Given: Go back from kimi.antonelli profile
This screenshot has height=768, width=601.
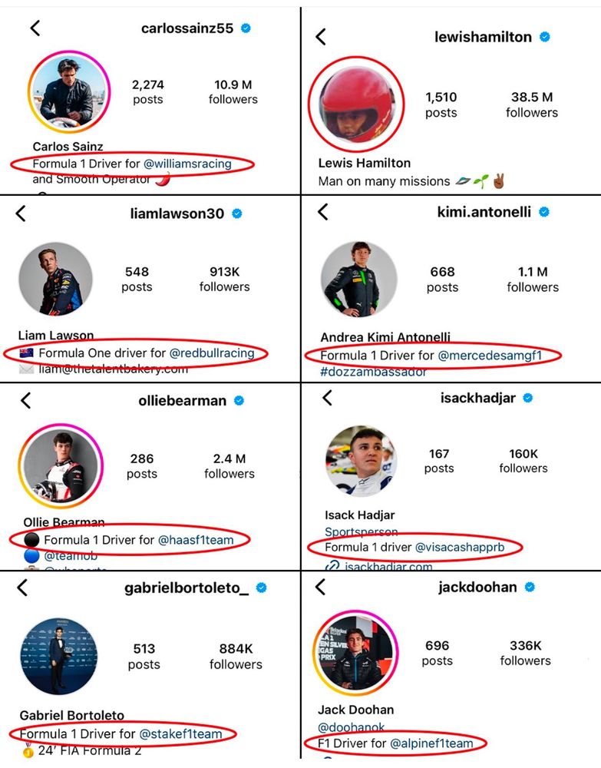Looking at the screenshot, I should pyautogui.click(x=322, y=212).
